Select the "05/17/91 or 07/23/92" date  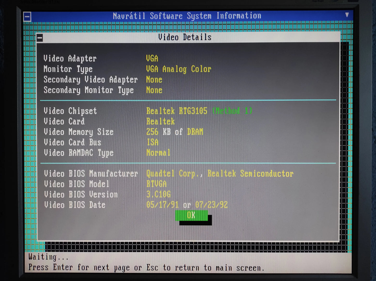(187, 205)
